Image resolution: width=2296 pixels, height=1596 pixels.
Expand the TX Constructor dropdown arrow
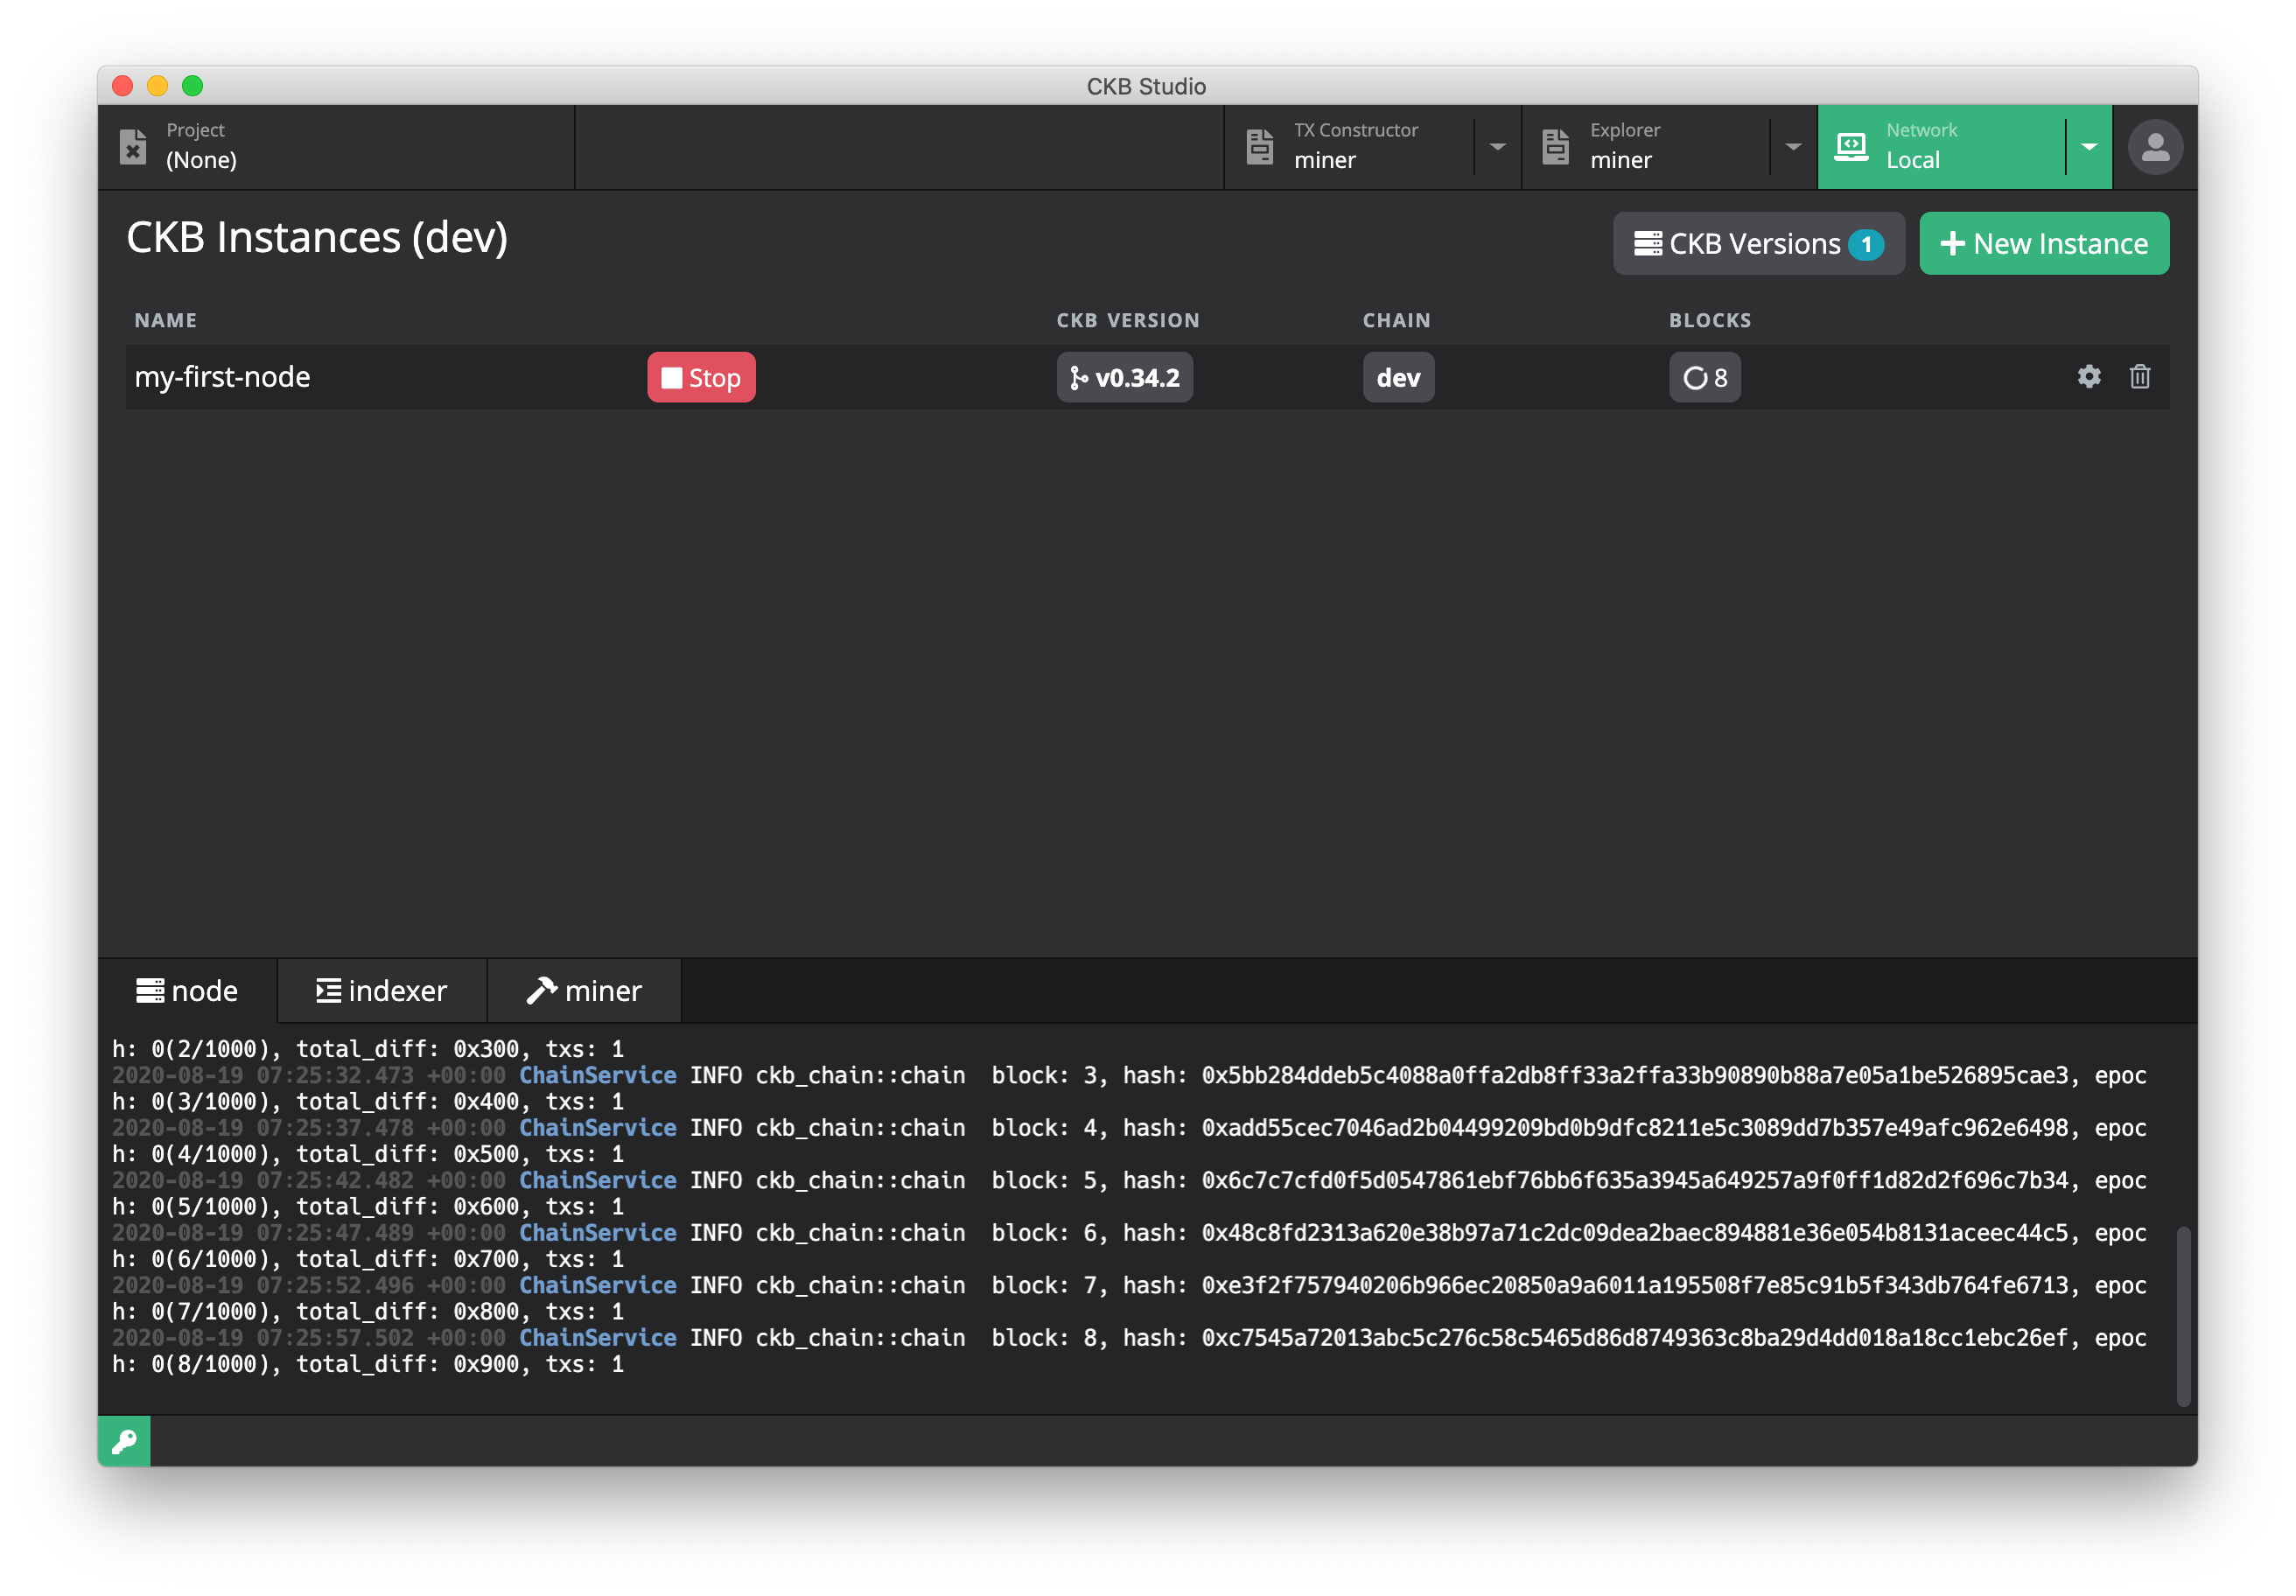(x=1497, y=147)
